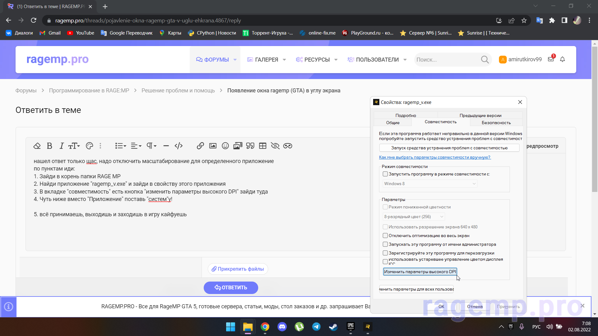Insert a table into the reply
598x336 pixels.
pos(263,146)
